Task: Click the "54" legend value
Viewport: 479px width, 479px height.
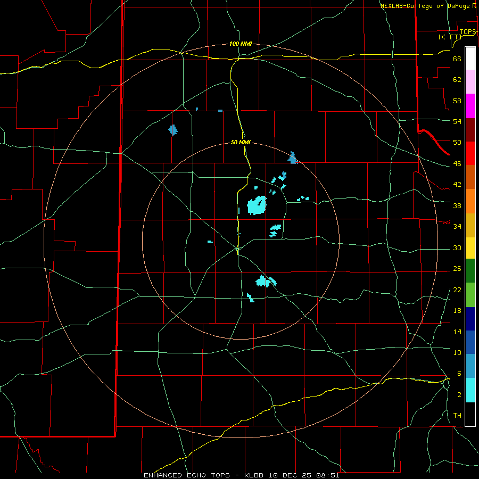Action: [x=457, y=121]
